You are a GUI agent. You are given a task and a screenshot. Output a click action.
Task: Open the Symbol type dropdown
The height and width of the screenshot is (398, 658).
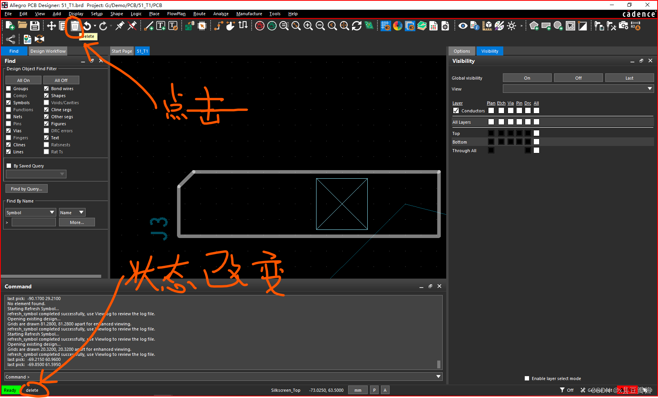pos(31,213)
